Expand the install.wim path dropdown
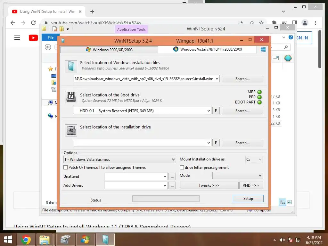Screen dimensions: 328x246 pos(217,79)
